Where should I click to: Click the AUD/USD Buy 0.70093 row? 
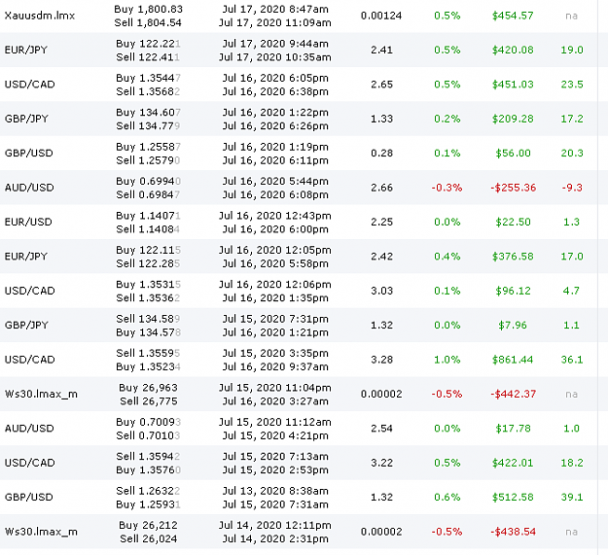tap(299, 429)
